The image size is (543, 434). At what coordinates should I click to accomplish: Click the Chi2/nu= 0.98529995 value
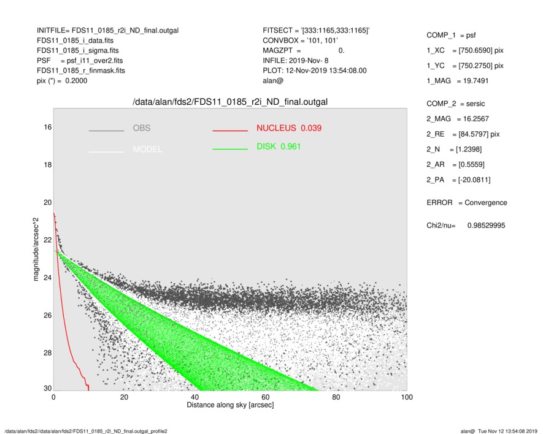pyautogui.click(x=466, y=226)
